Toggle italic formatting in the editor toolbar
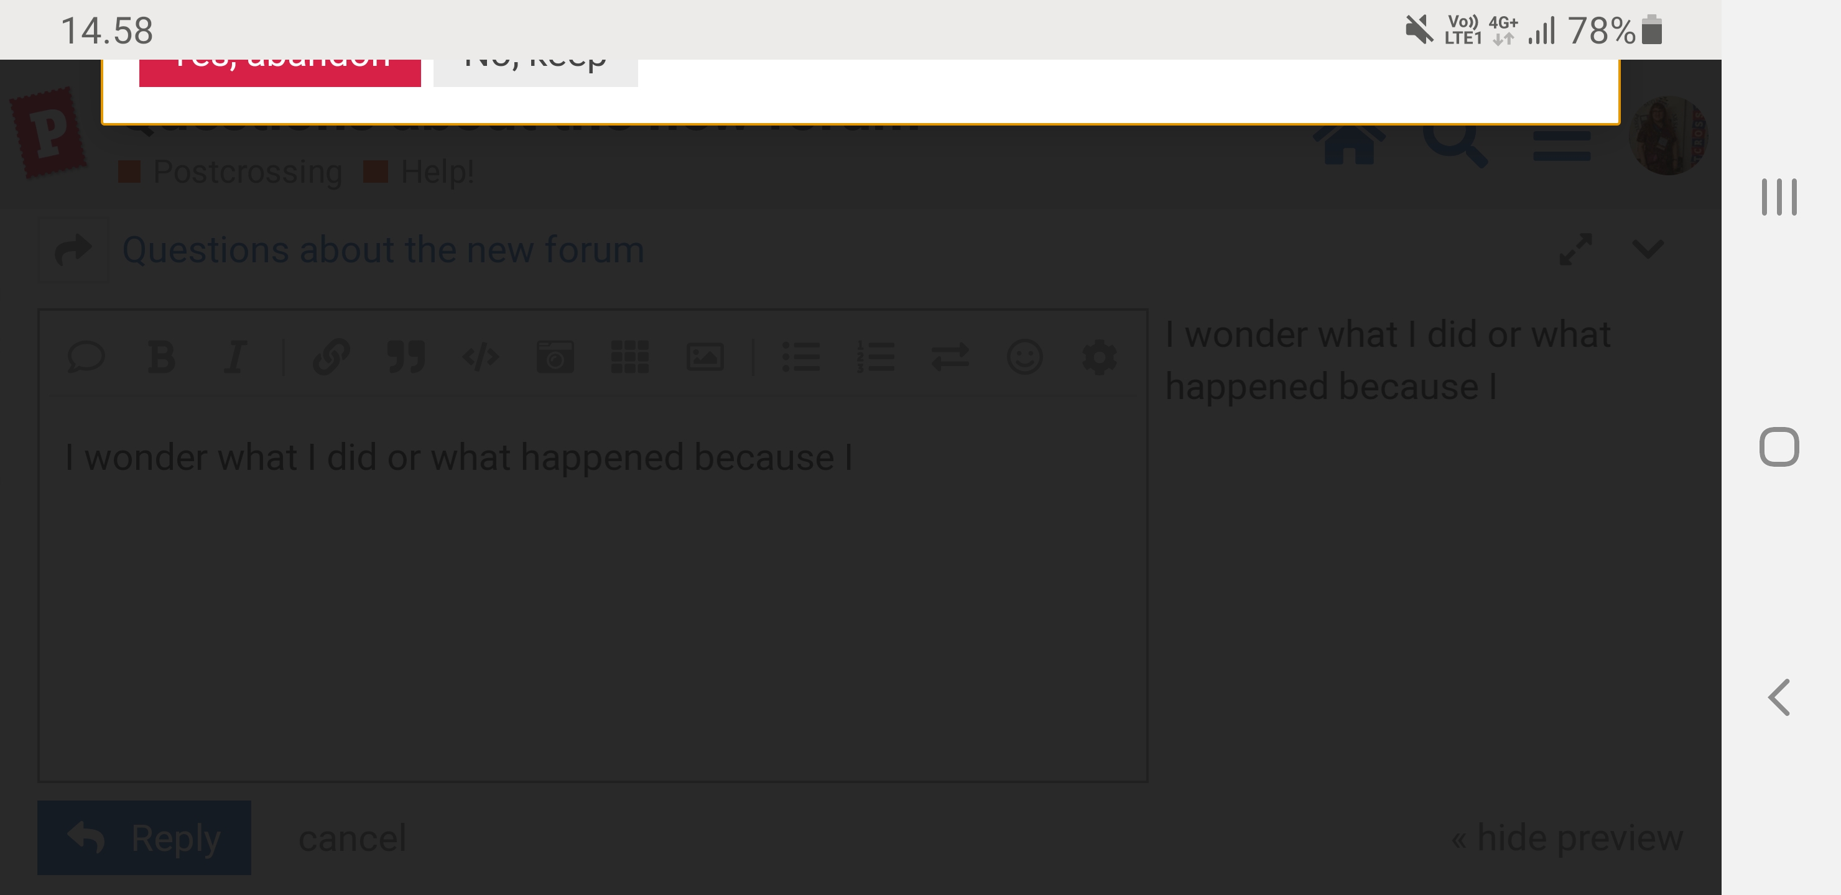 click(235, 356)
